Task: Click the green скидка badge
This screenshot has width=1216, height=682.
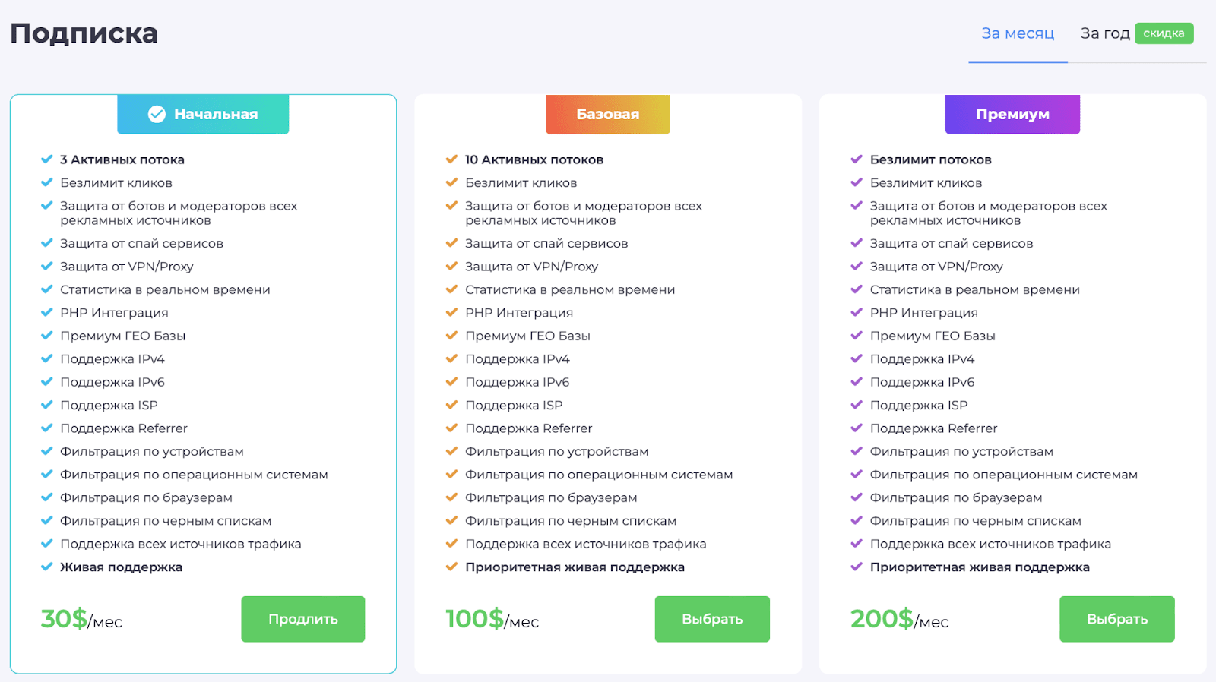Action: pyautogui.click(x=1164, y=33)
